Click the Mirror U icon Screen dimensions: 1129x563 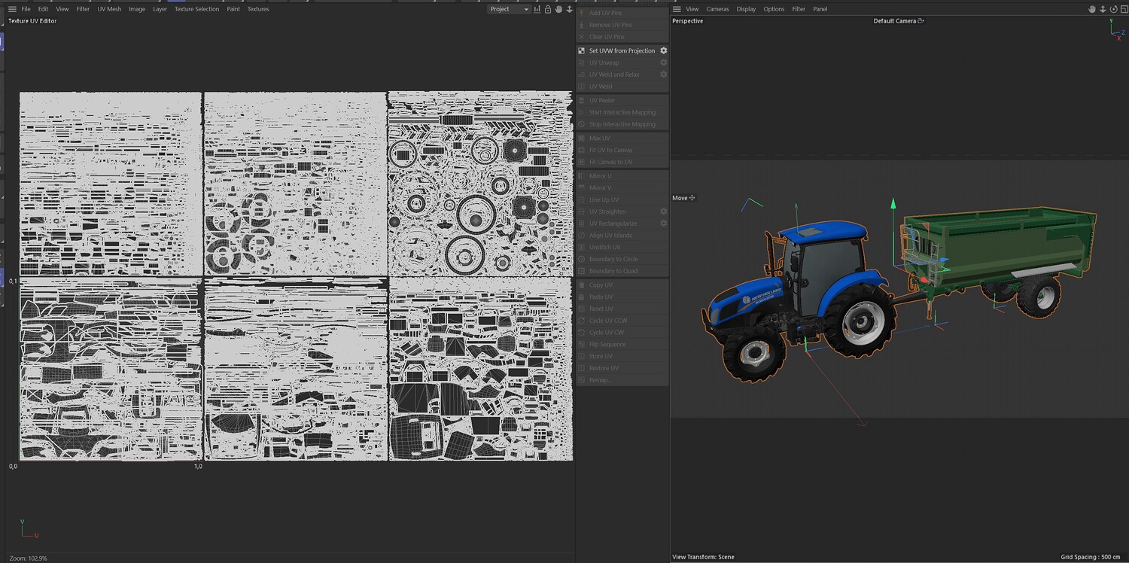tap(582, 176)
